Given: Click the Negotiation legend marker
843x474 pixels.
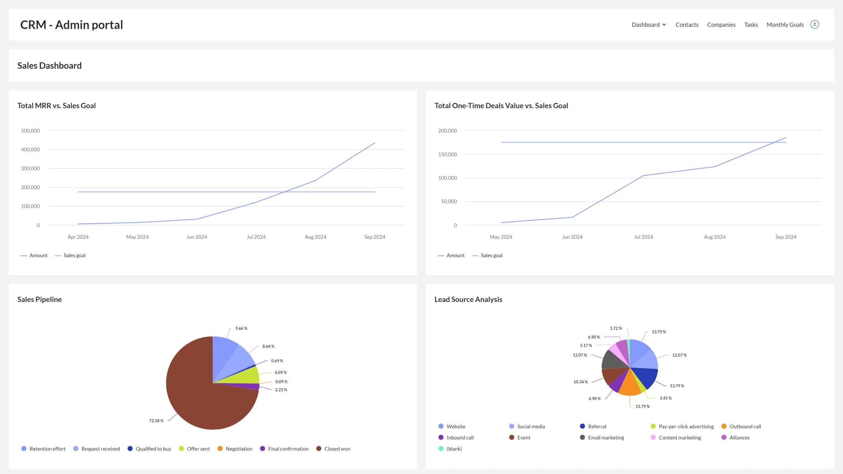Looking at the screenshot, I should pos(219,448).
